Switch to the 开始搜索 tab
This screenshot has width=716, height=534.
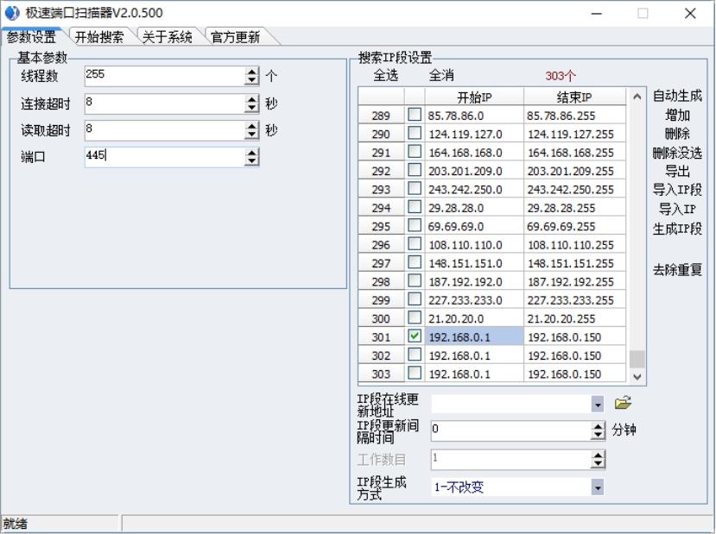(99, 37)
